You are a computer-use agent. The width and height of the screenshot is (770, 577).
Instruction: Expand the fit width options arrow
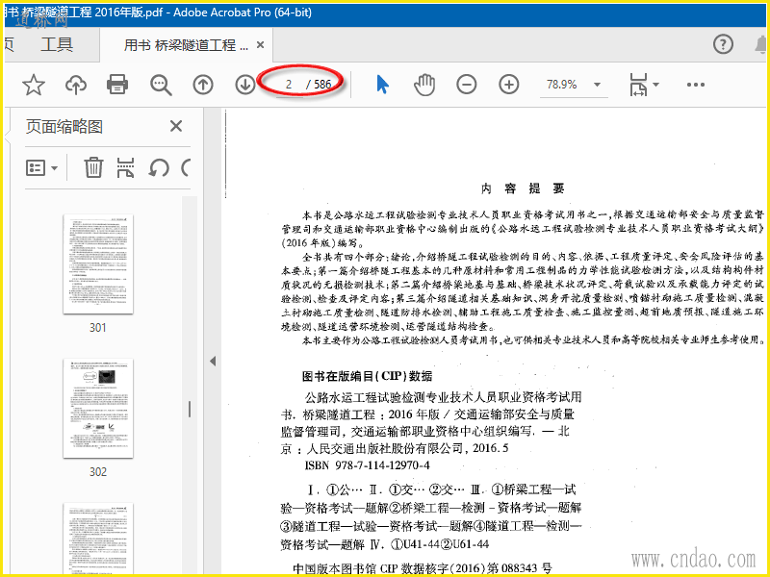655,85
